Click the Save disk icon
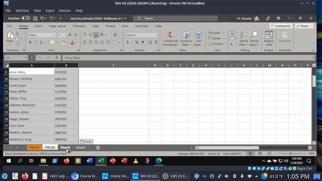Screen dimensions: 322x181 (x=35, y=19)
